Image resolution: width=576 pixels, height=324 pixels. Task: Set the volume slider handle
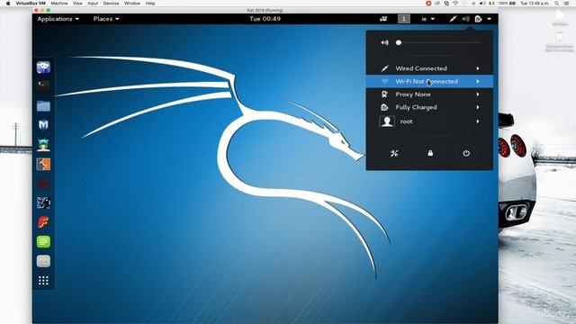(399, 42)
